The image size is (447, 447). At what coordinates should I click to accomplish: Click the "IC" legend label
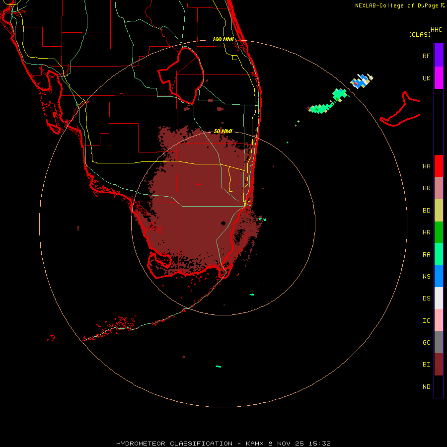(x=426, y=321)
